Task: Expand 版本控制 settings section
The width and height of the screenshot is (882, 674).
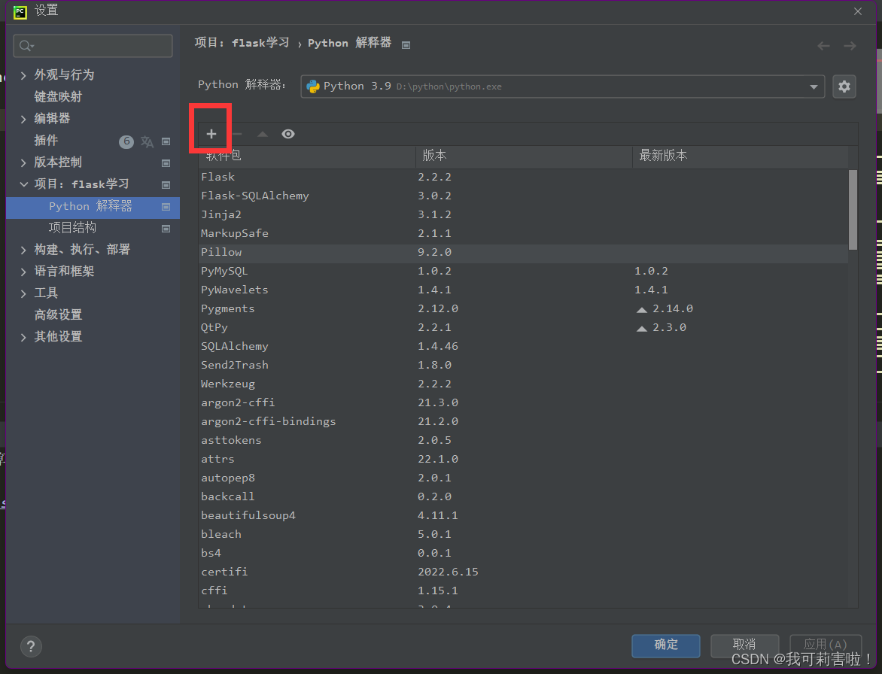Action: pyautogui.click(x=23, y=163)
